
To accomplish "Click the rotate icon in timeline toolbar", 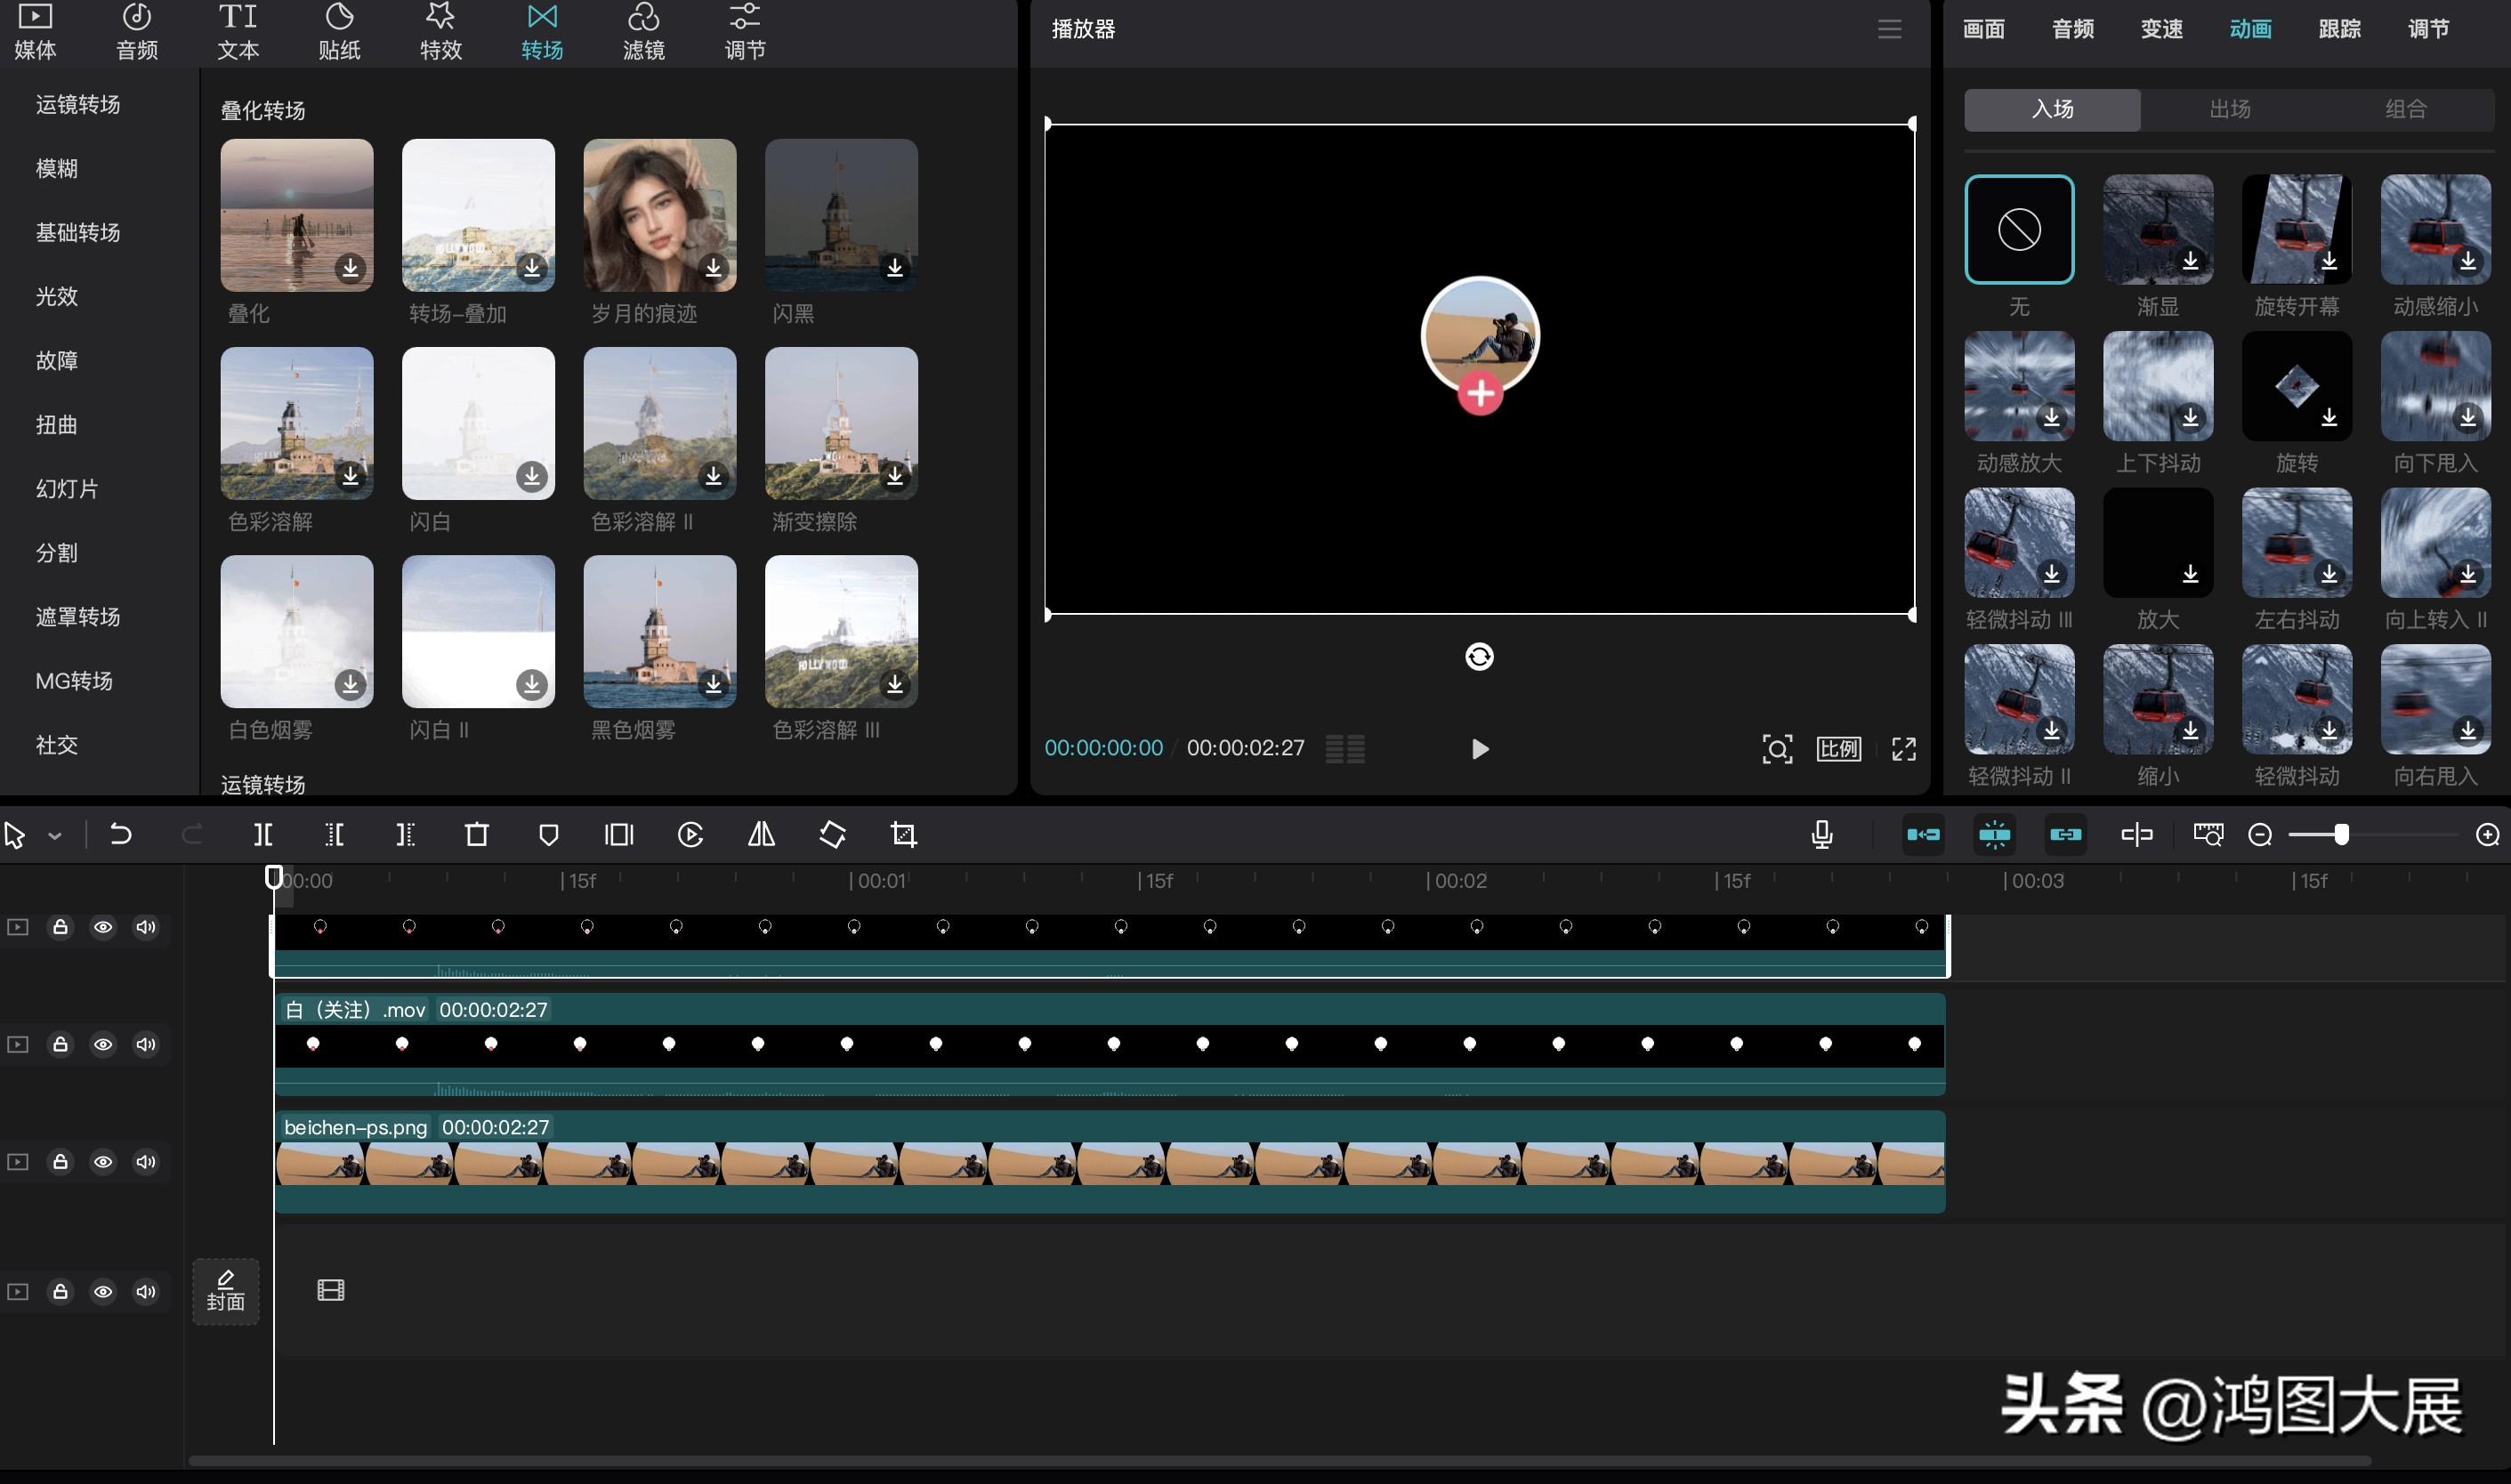I will (833, 834).
